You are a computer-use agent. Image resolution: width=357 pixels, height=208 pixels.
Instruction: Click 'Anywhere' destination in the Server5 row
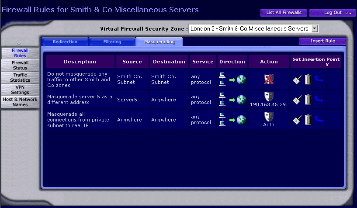pyautogui.click(x=163, y=100)
